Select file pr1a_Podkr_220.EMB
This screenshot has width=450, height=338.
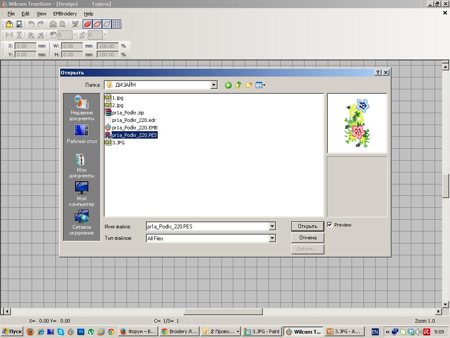131,128
